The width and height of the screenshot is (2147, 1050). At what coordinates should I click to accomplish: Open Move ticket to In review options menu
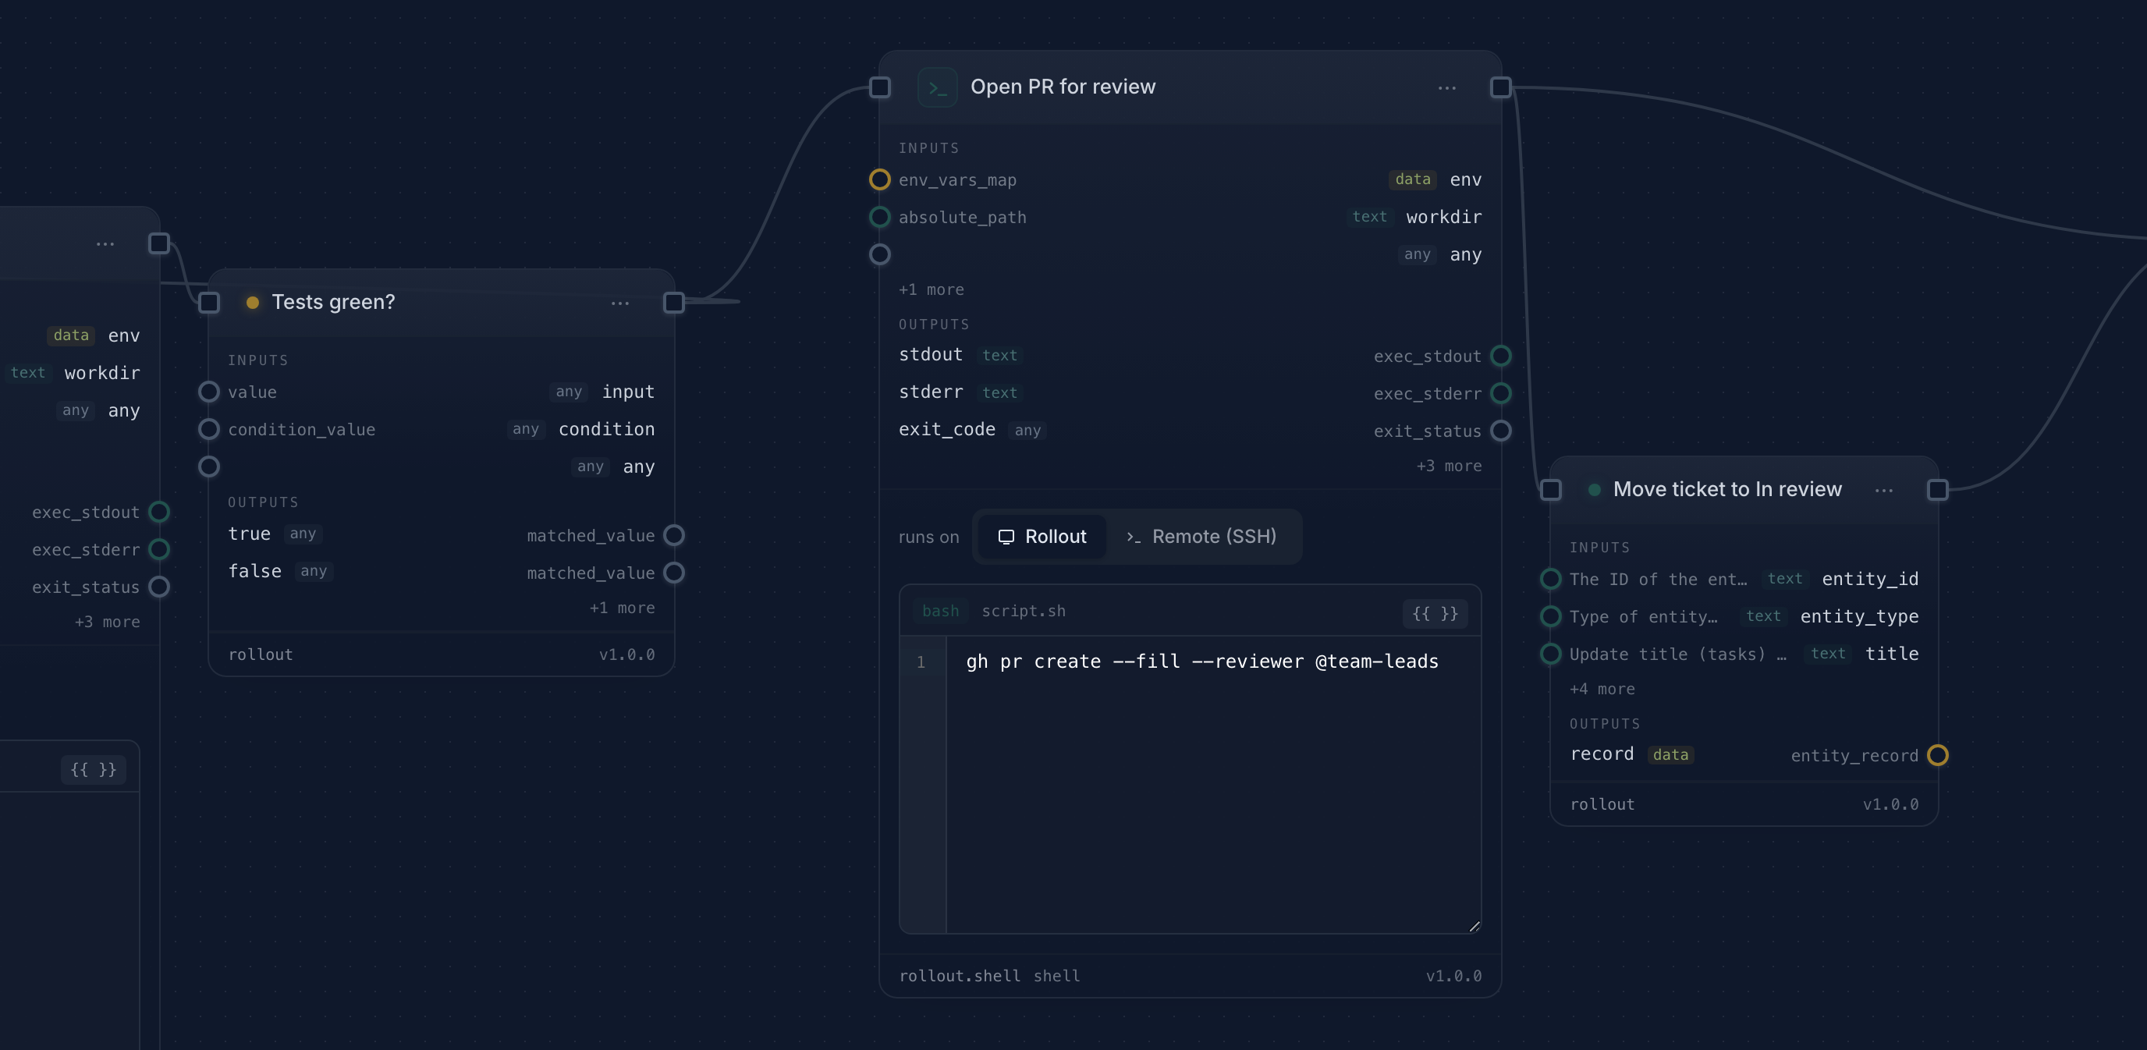point(1883,490)
